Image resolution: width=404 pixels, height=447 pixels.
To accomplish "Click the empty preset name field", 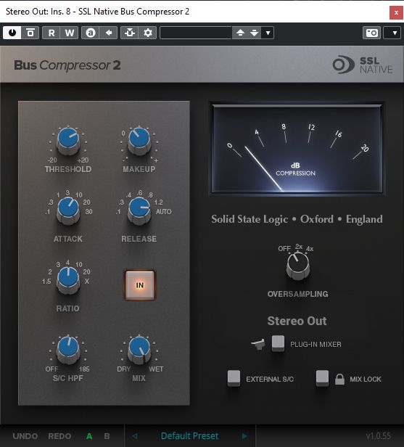I will pyautogui.click(x=196, y=33).
